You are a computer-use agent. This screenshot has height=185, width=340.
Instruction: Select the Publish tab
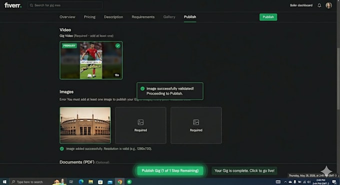(190, 17)
